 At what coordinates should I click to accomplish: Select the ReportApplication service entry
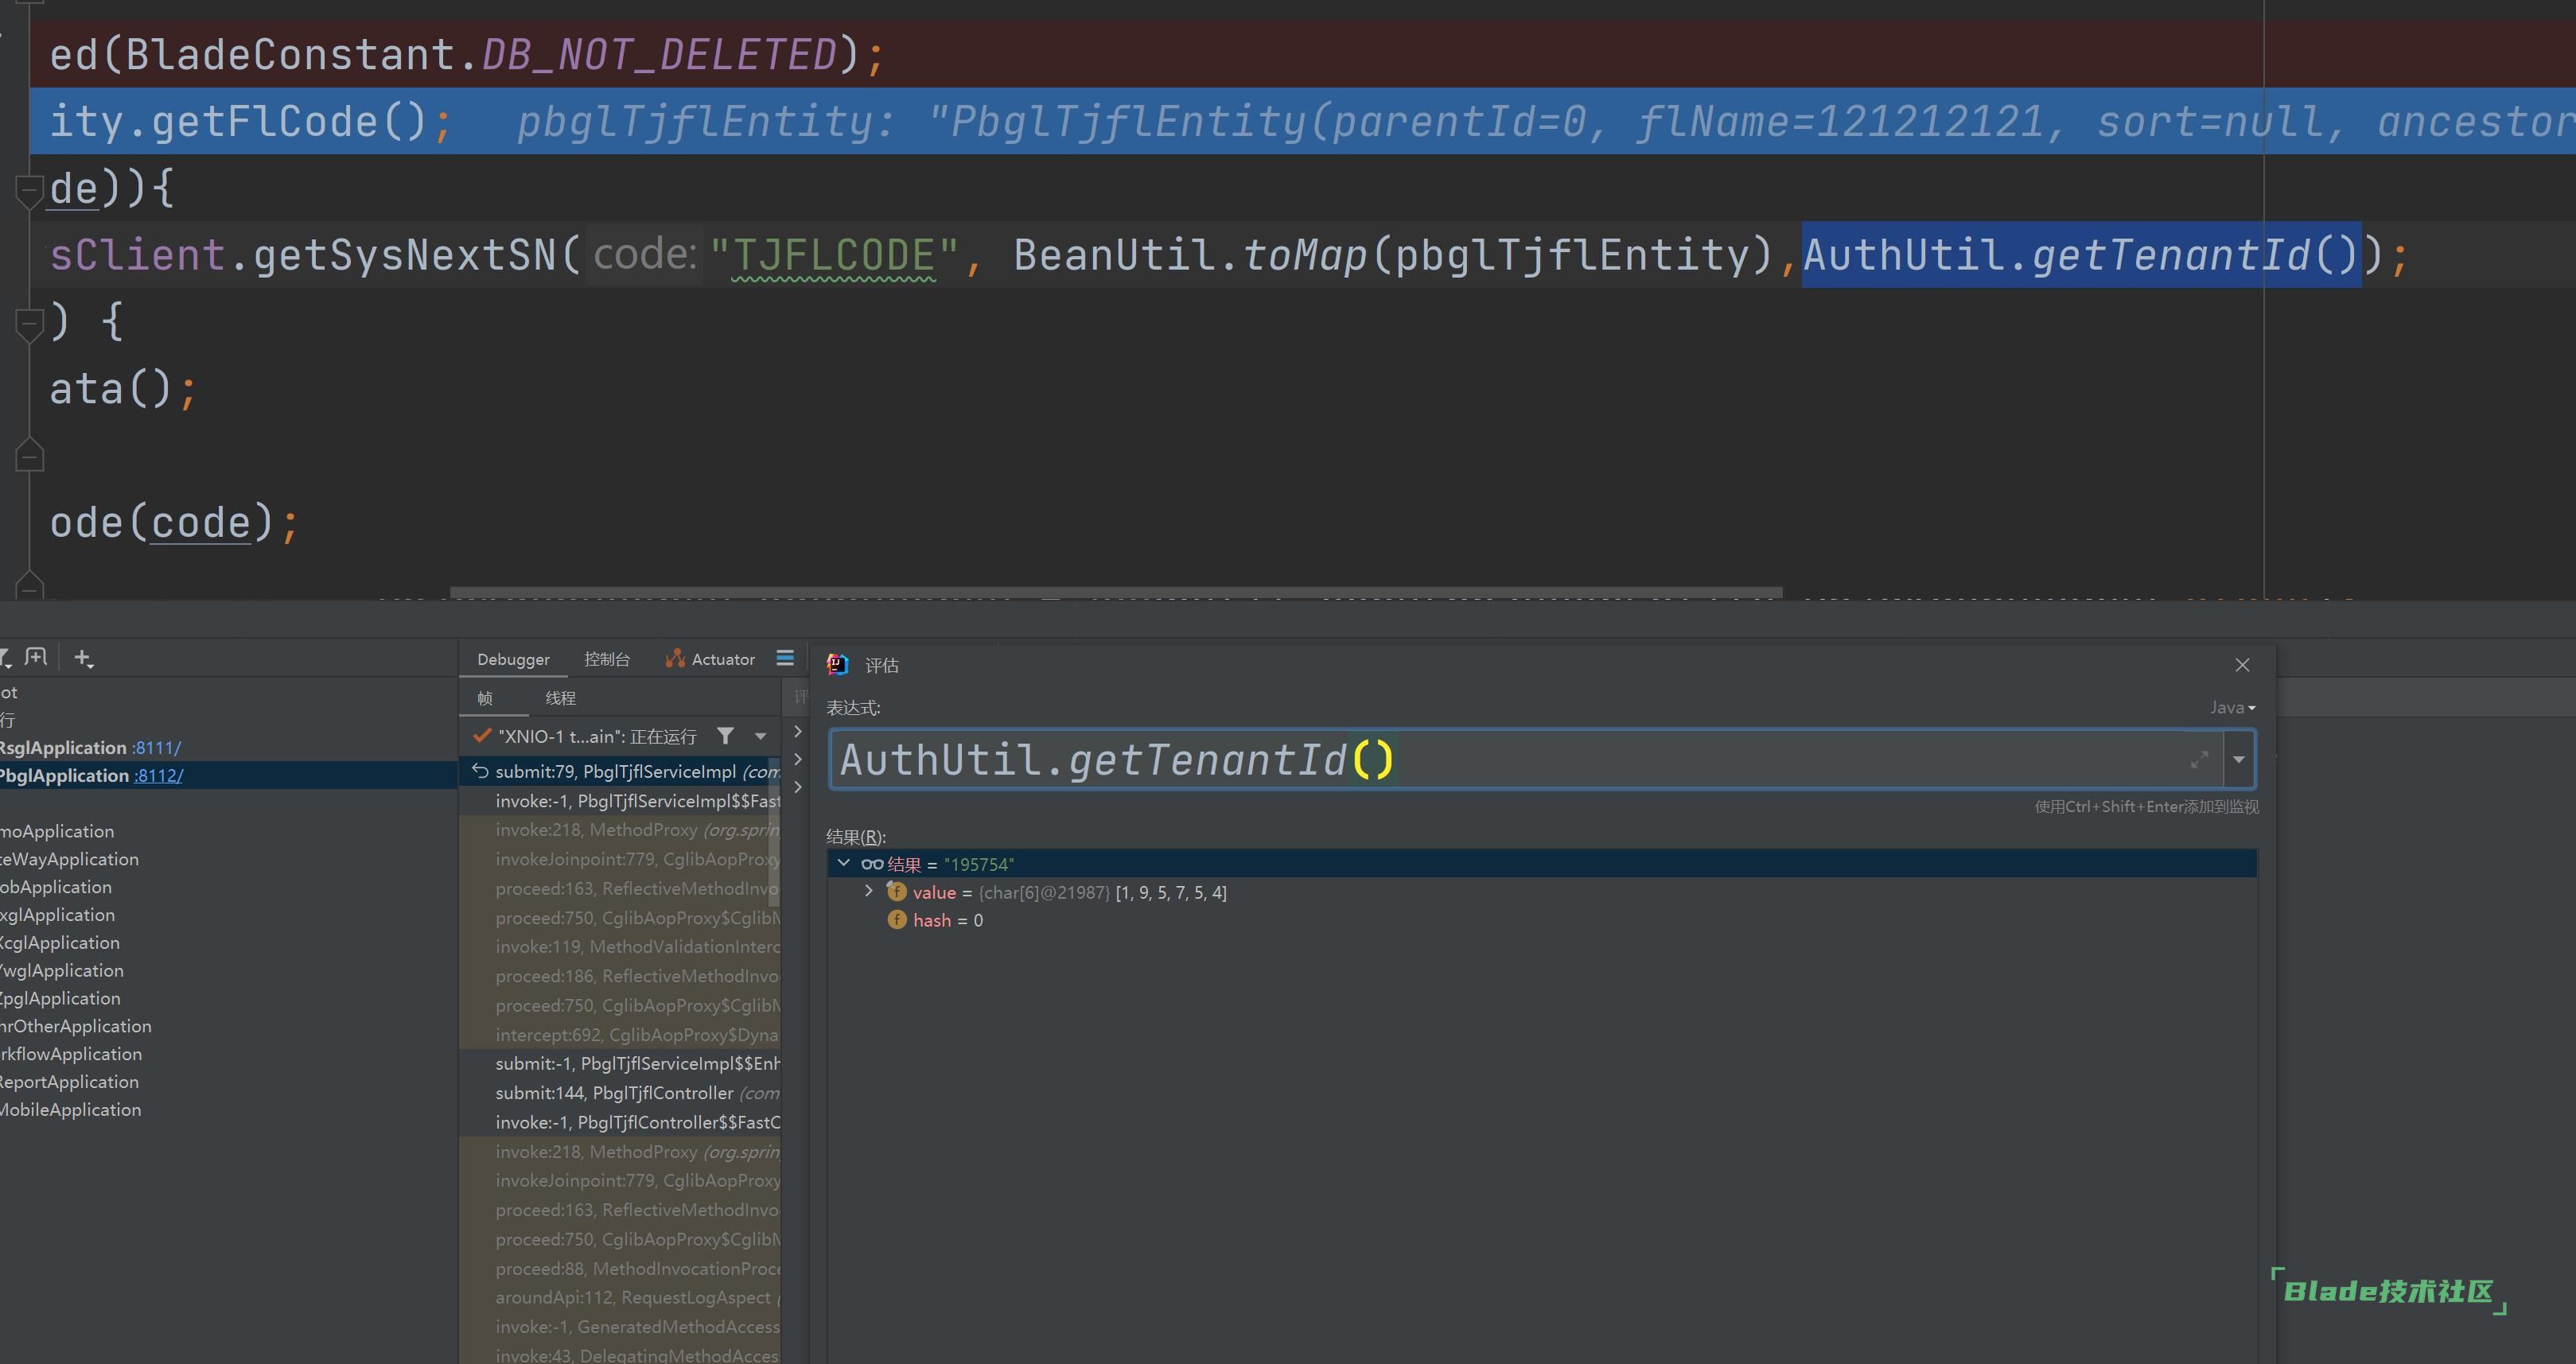[x=69, y=1082]
